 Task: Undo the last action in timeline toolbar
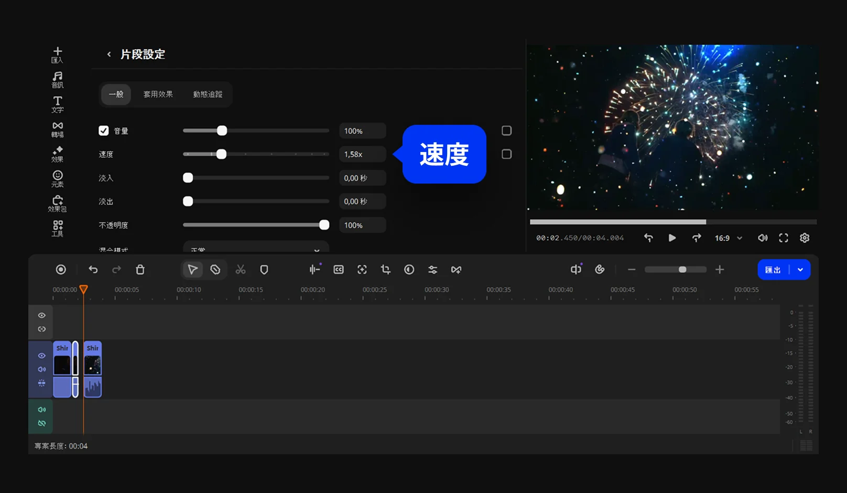coord(93,270)
